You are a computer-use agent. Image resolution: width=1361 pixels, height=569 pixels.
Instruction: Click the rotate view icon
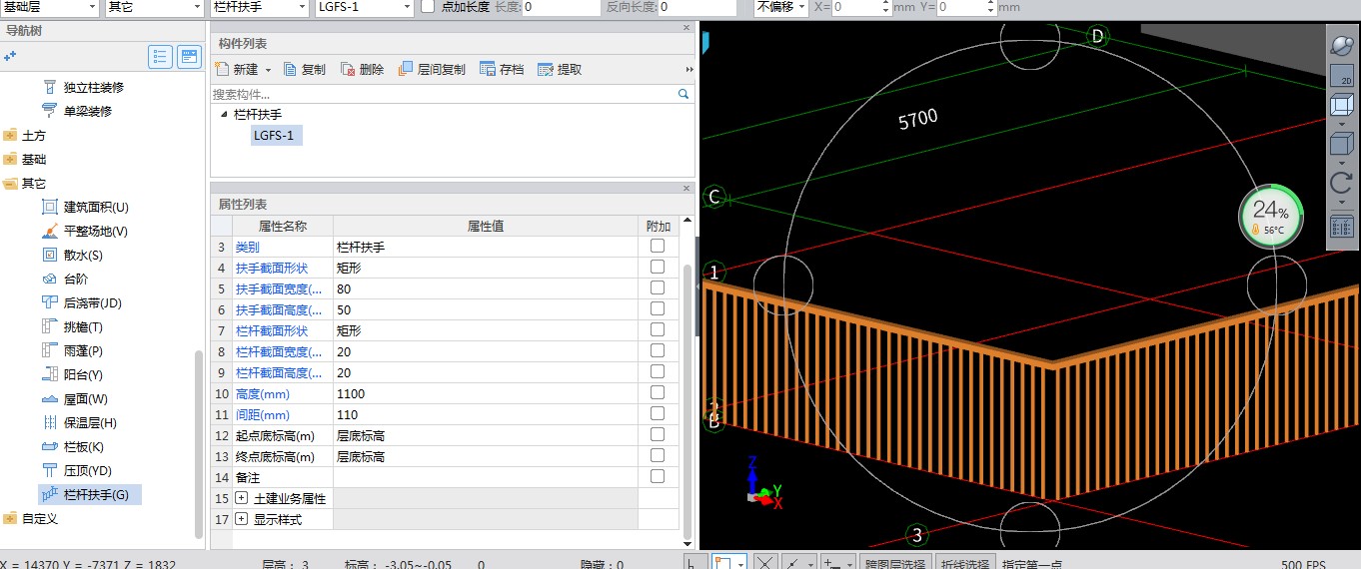click(1341, 184)
